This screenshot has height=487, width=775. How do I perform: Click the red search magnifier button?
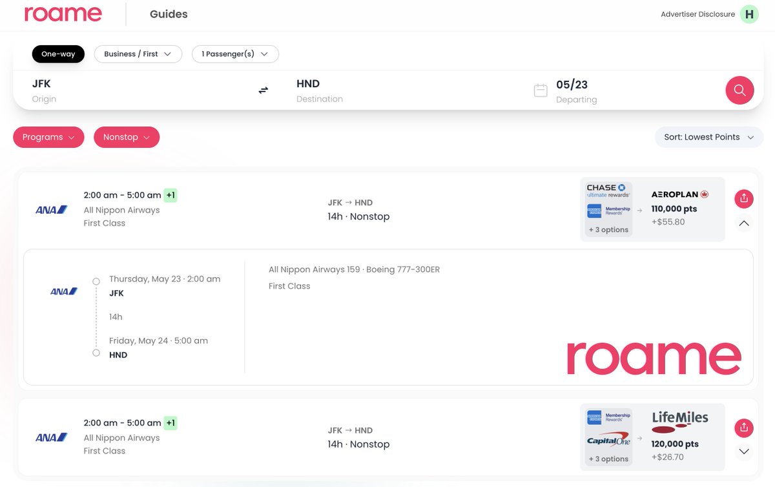pyautogui.click(x=739, y=90)
